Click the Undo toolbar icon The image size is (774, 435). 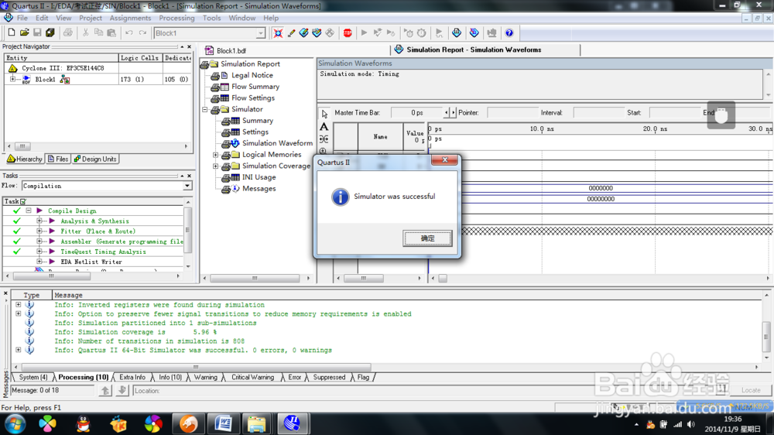tap(128, 33)
